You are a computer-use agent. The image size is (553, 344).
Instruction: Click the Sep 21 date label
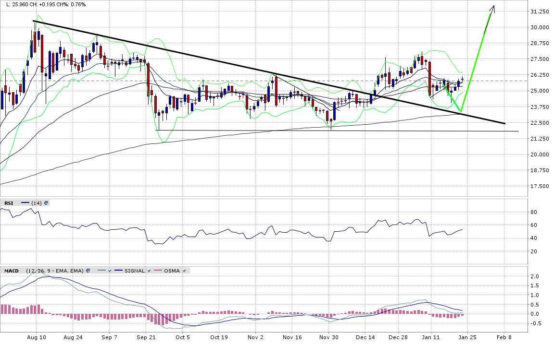tap(146, 337)
